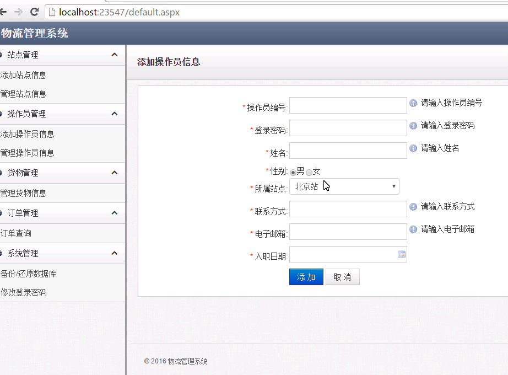The image size is (508, 375).
Task: Click the browser address bar URL
Action: pyautogui.click(x=119, y=12)
